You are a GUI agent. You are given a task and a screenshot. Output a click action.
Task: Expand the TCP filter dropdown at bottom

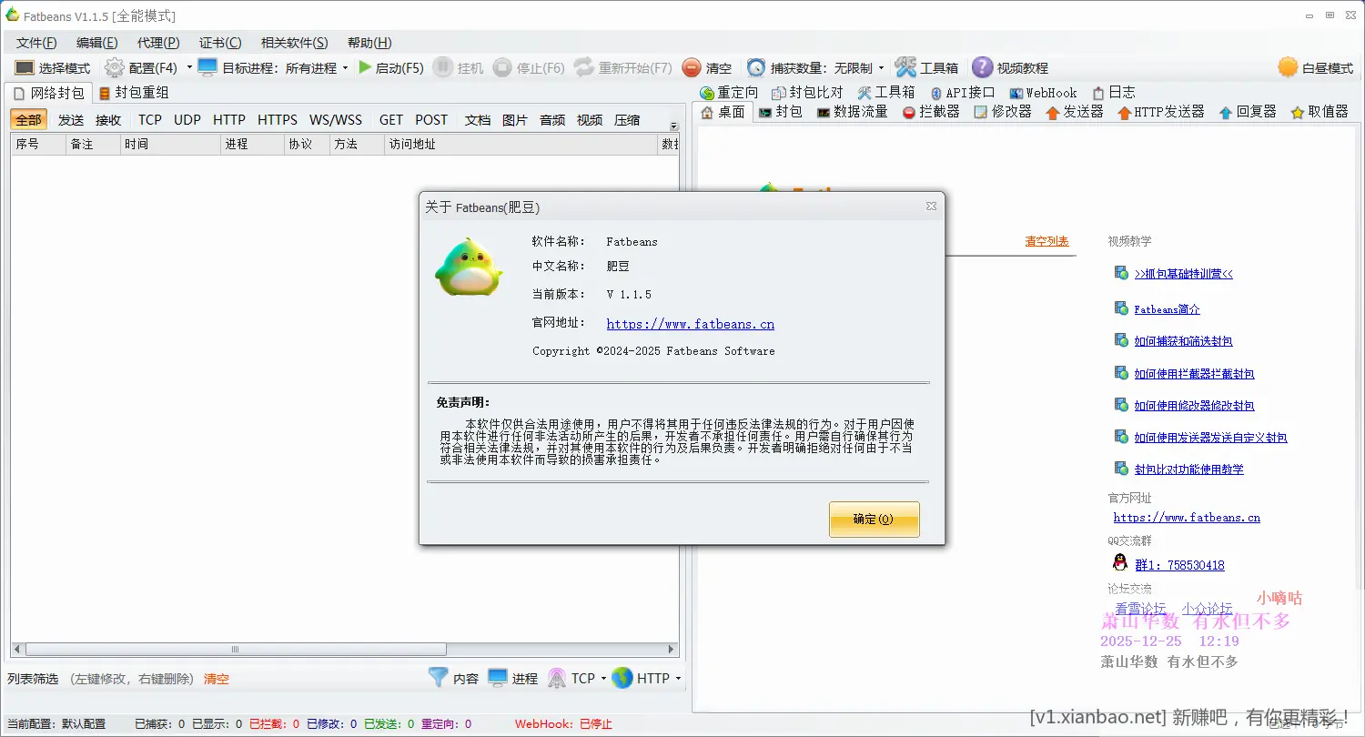pyautogui.click(x=596, y=678)
